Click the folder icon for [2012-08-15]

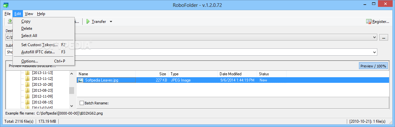click(28, 102)
